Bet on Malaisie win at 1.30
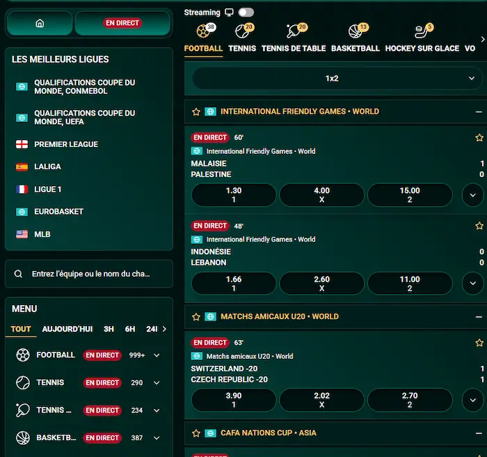The image size is (487, 457). click(x=234, y=195)
